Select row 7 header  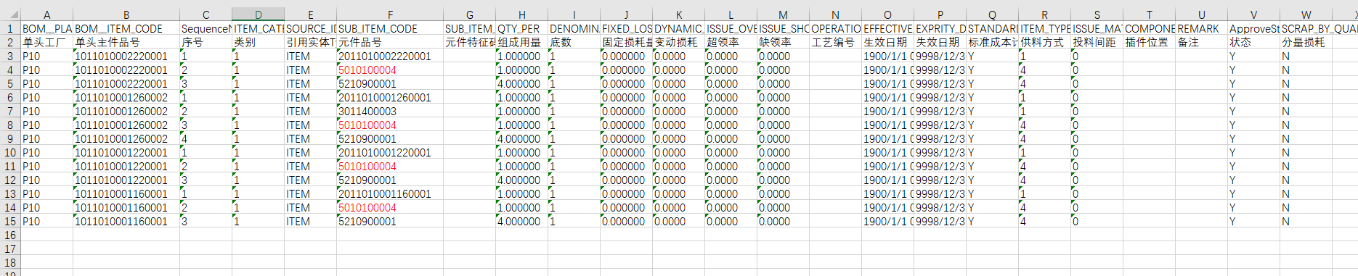[x=10, y=111]
